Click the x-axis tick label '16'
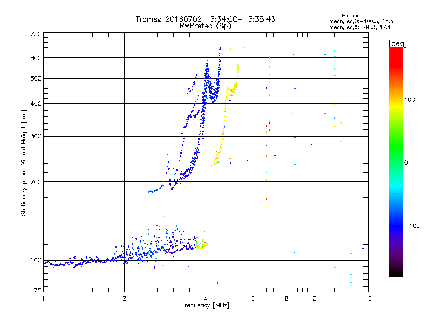Viewport: 433px width, 325px height. 368,298
